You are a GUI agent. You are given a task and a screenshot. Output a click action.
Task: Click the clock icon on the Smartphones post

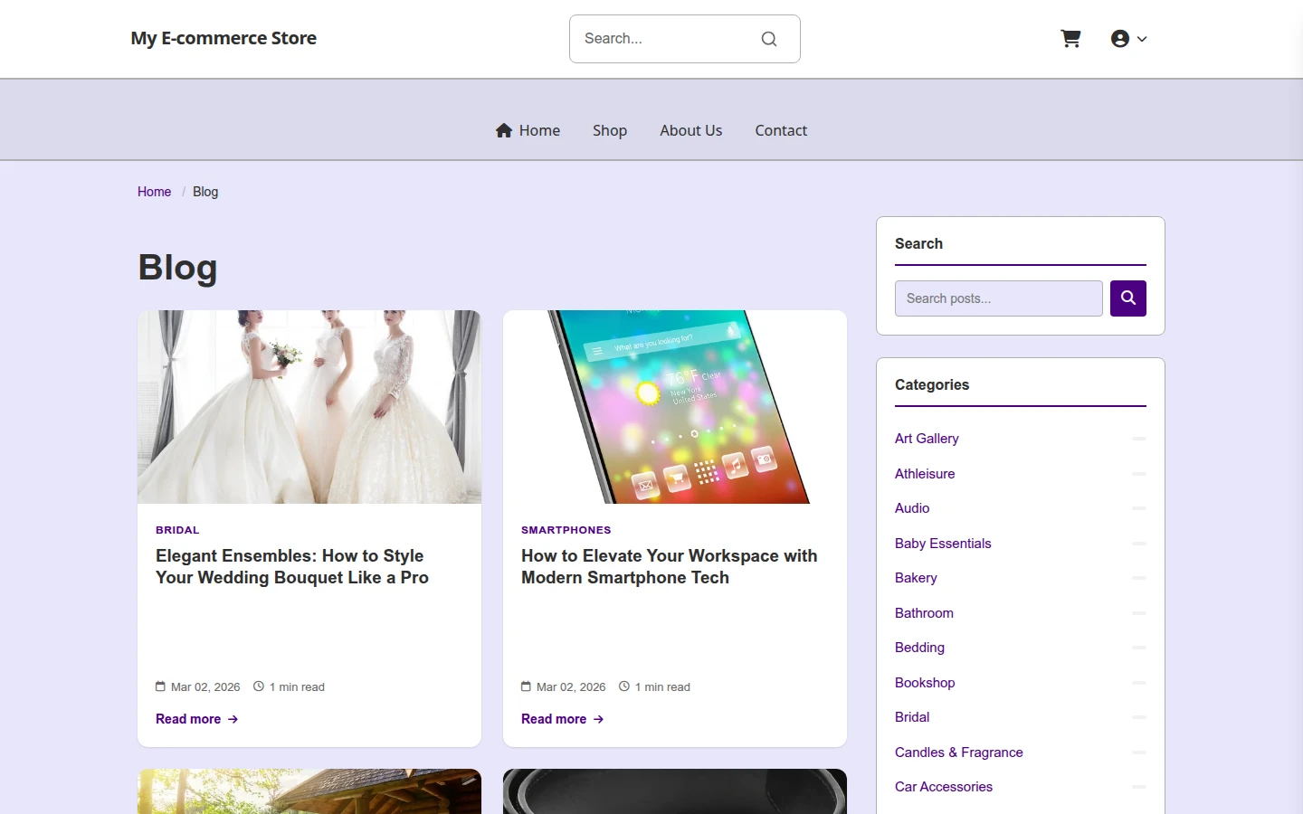tap(624, 686)
